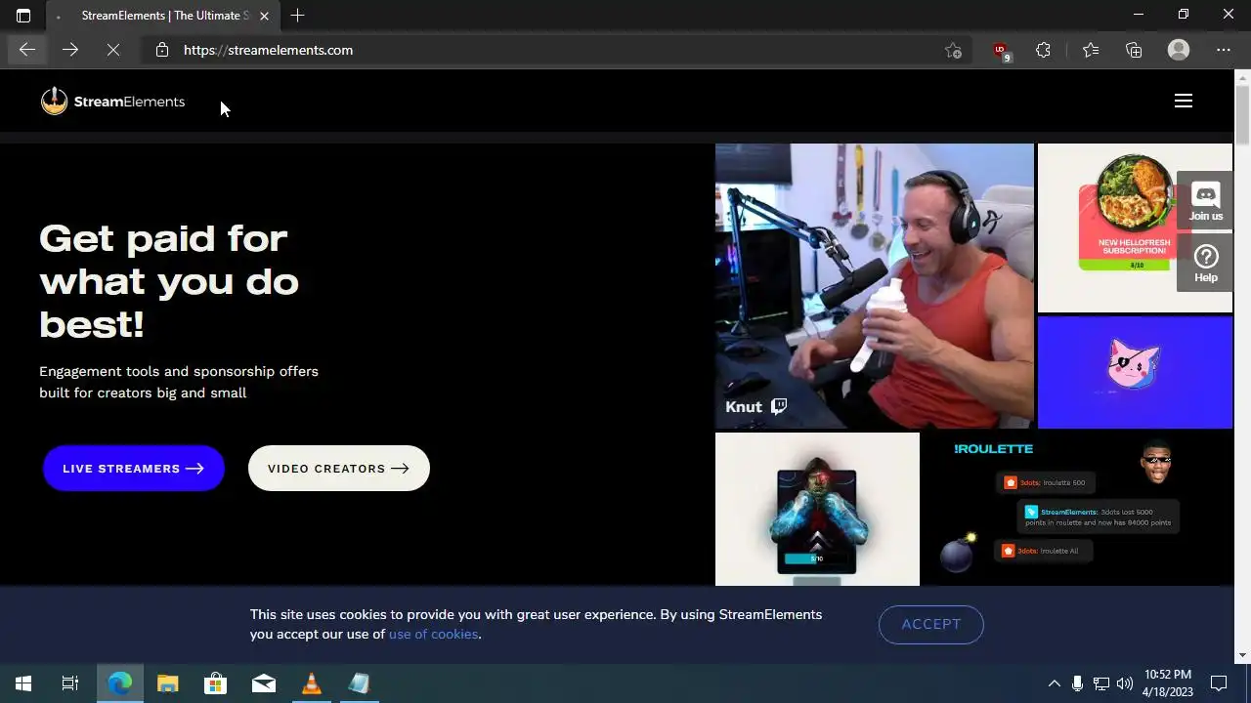Go forward in browser history

pos(69,50)
